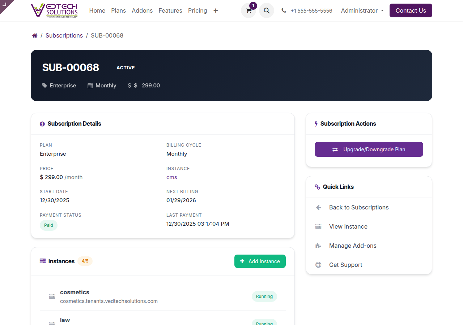The height and width of the screenshot is (325, 463).
Task: Select Features in the navbar
Action: [170, 10]
